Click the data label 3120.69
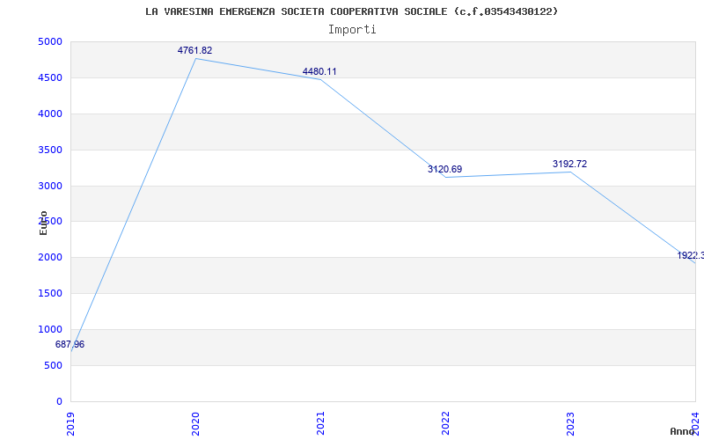Viewport: 704px width, 440px height. tap(444, 169)
